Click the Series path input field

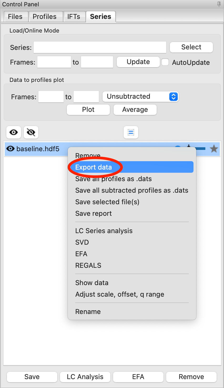[100, 47]
